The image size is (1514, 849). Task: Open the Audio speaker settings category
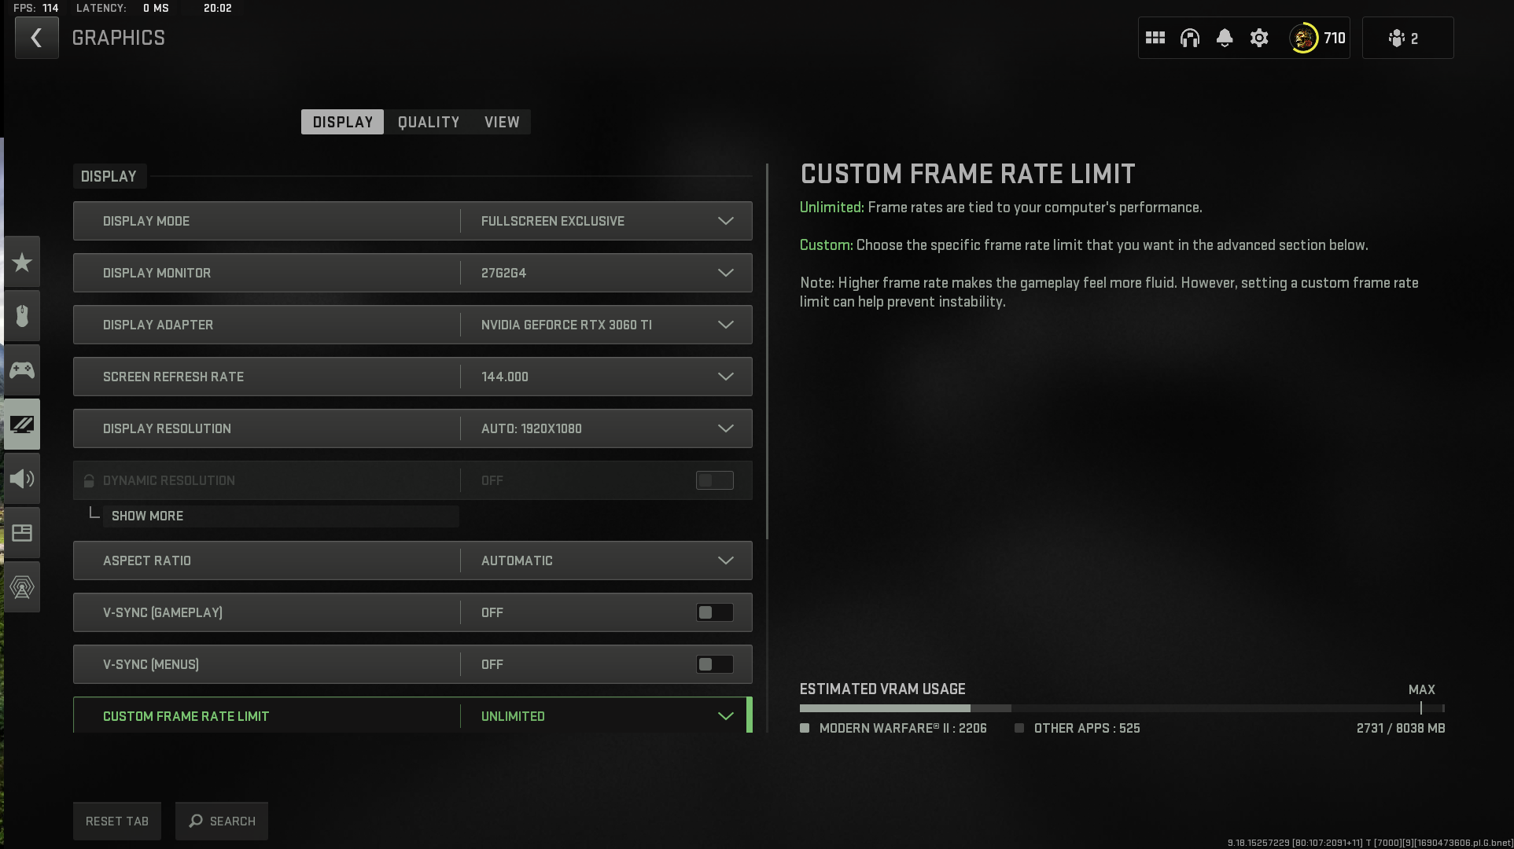point(22,479)
